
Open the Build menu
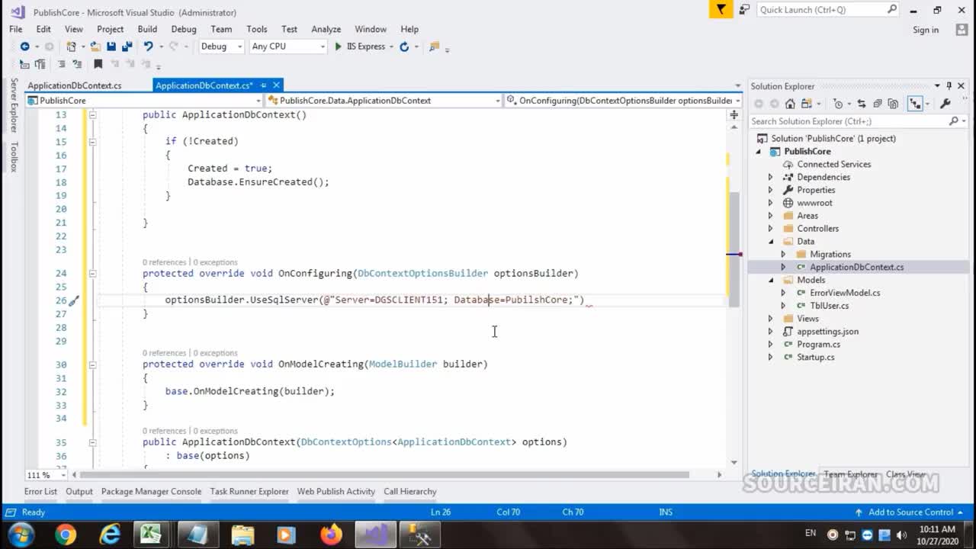[x=147, y=29]
